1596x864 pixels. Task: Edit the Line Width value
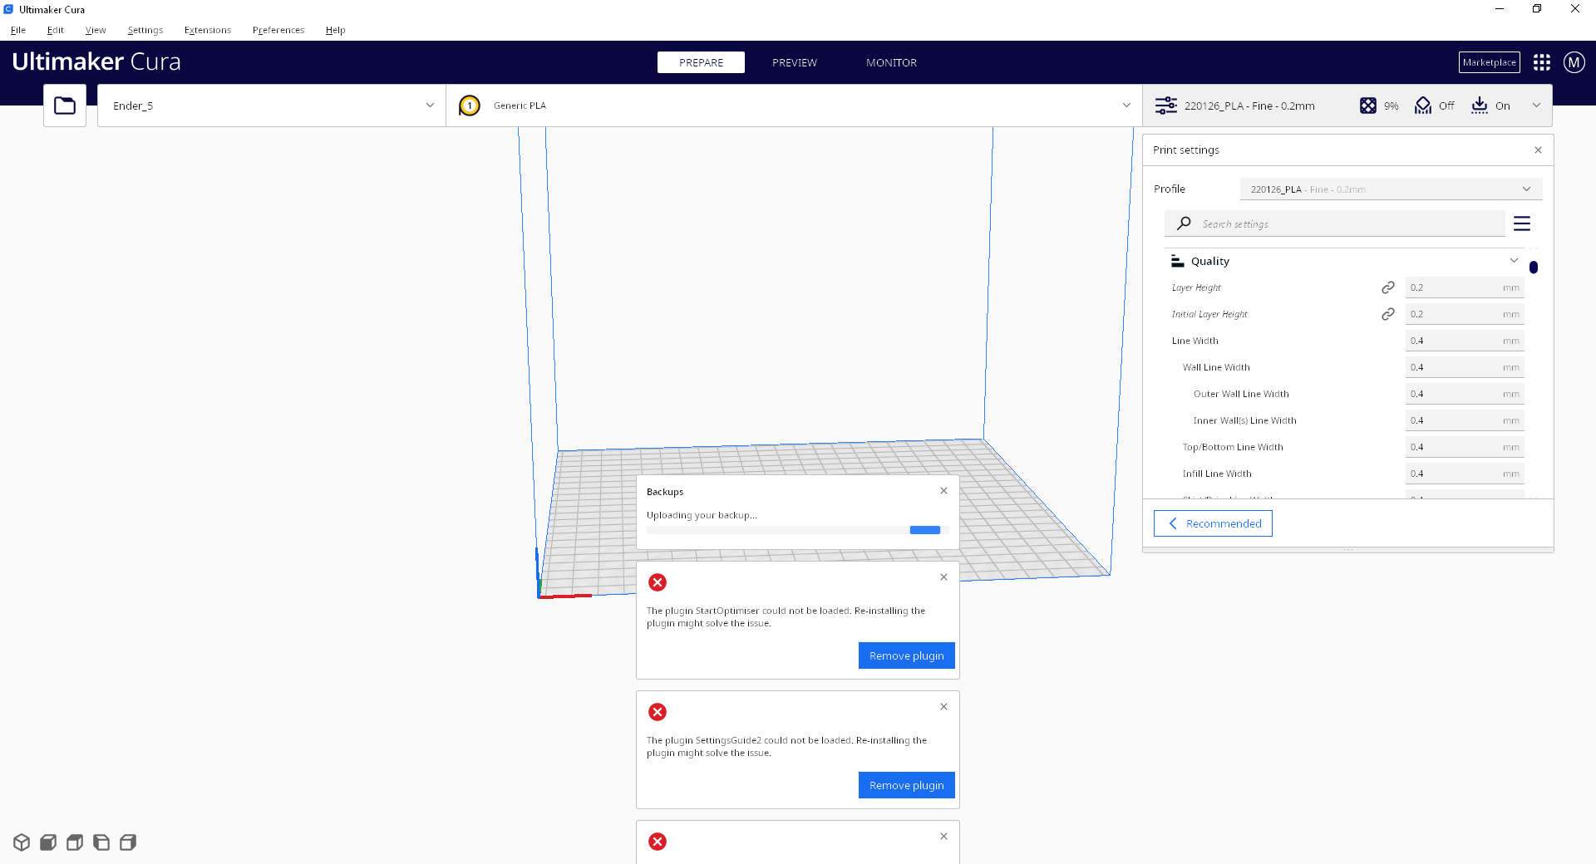click(1465, 341)
